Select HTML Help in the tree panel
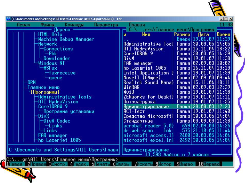Image resolution: width=247 pixels, height=183 pixels. 50,34
